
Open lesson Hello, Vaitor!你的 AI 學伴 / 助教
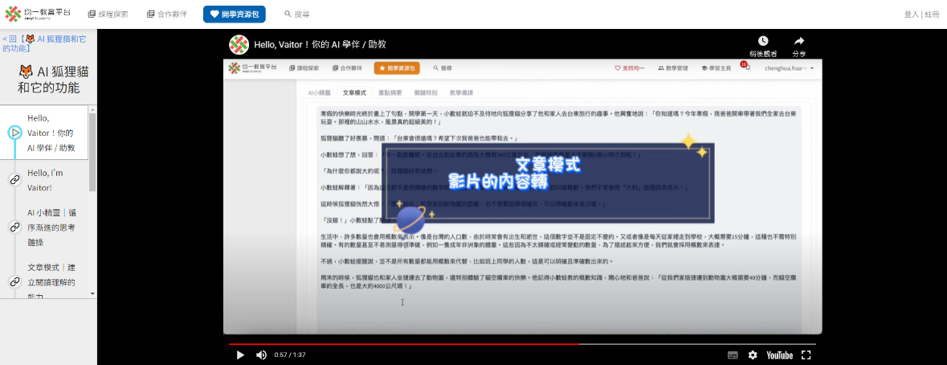pos(51,133)
